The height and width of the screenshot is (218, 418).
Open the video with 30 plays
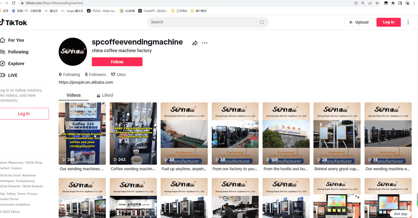(x=184, y=134)
